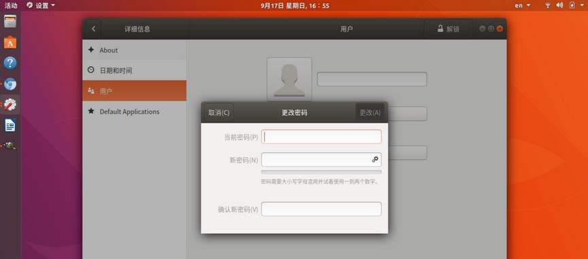Click the back arrow in Settings header
The width and height of the screenshot is (588, 259).
coord(93,29)
